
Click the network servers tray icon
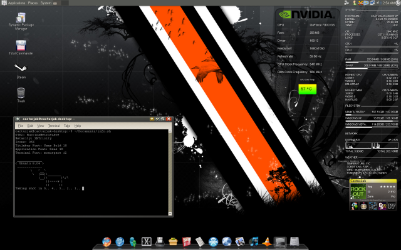tap(346, 2)
